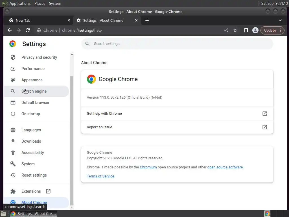The width and height of the screenshot is (289, 217).
Task: Click the Settings - About Chr... taskbar button
Action: (33, 214)
